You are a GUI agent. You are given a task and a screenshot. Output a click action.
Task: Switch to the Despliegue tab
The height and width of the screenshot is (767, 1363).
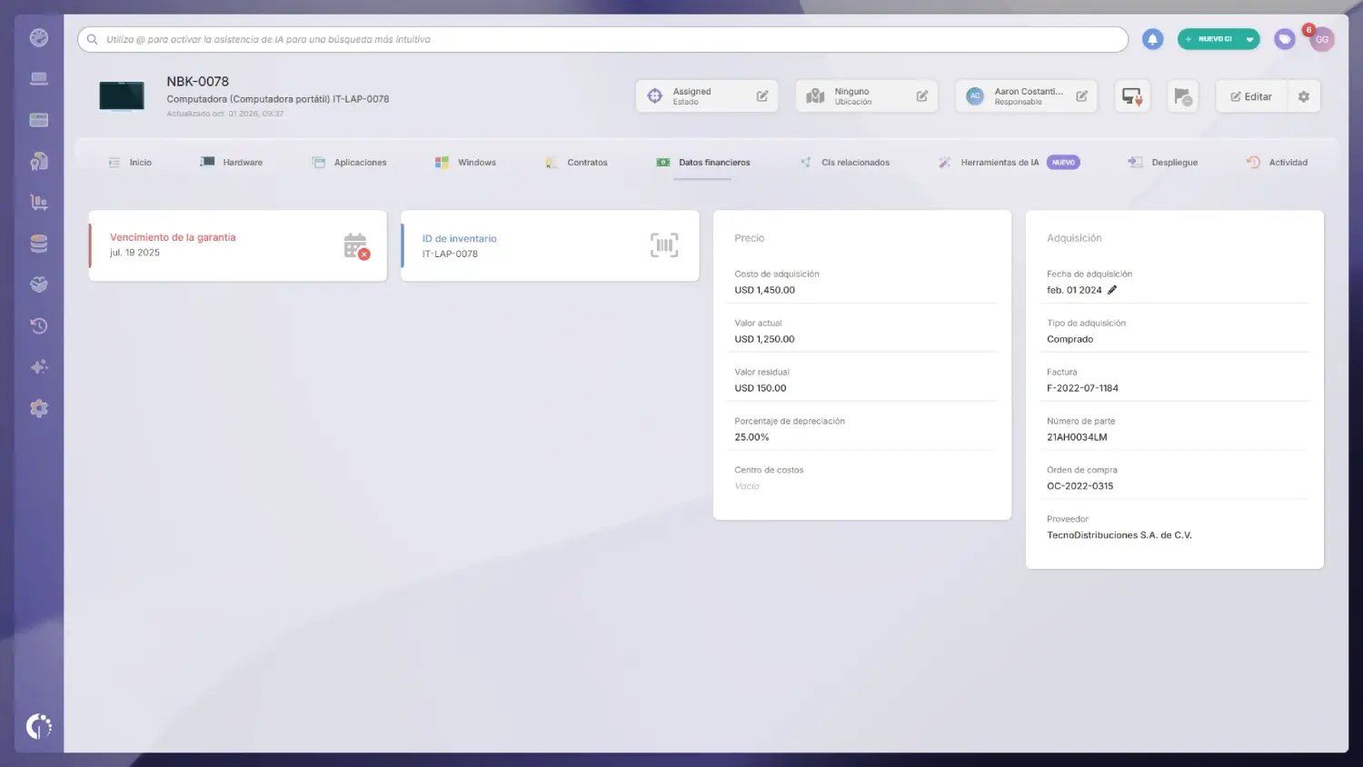[x=1163, y=163]
